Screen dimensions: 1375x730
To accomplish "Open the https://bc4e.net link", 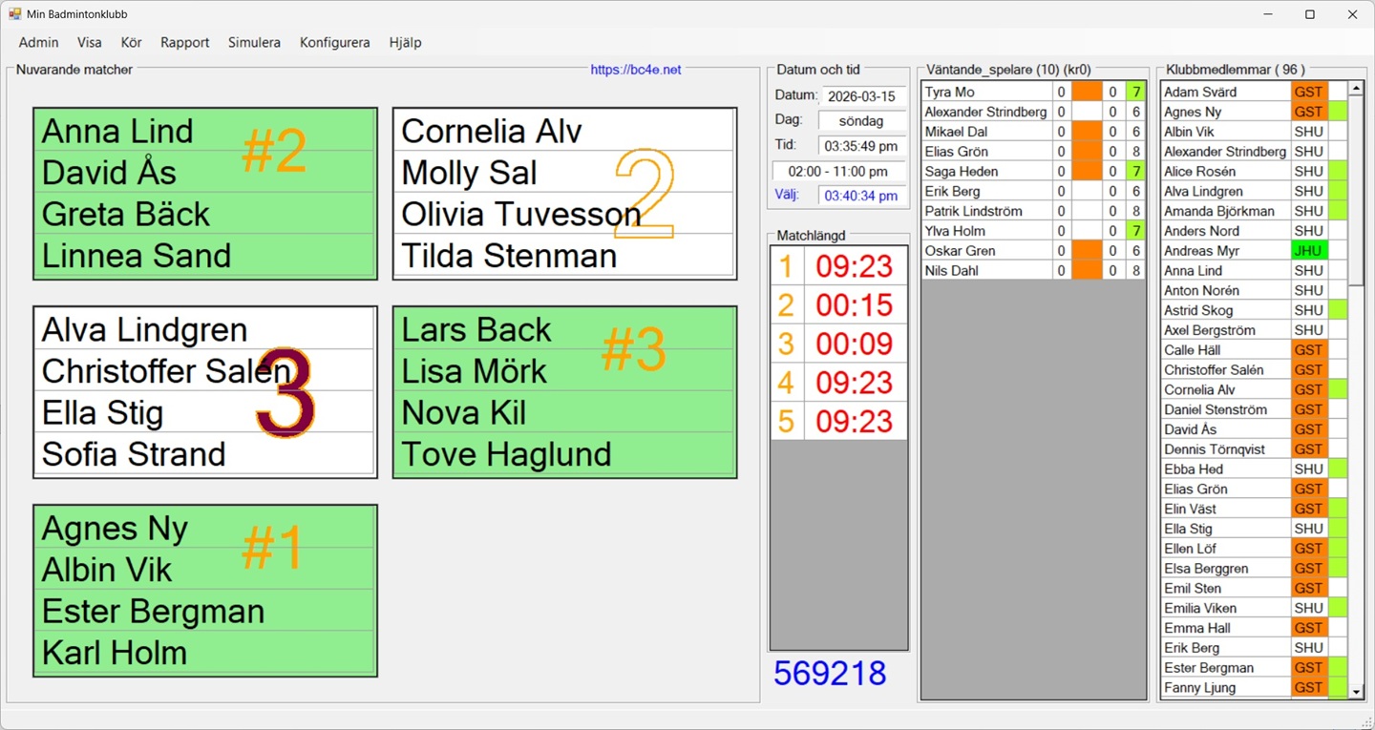I will [636, 70].
